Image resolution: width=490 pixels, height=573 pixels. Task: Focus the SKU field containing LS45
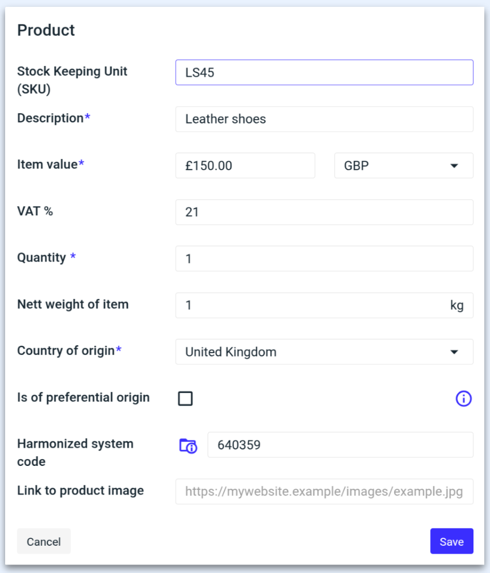coord(324,72)
